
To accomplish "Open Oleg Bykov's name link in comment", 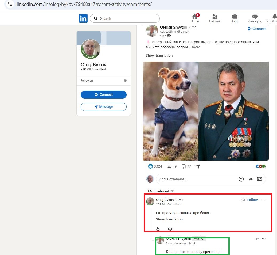I will coord(165,200).
